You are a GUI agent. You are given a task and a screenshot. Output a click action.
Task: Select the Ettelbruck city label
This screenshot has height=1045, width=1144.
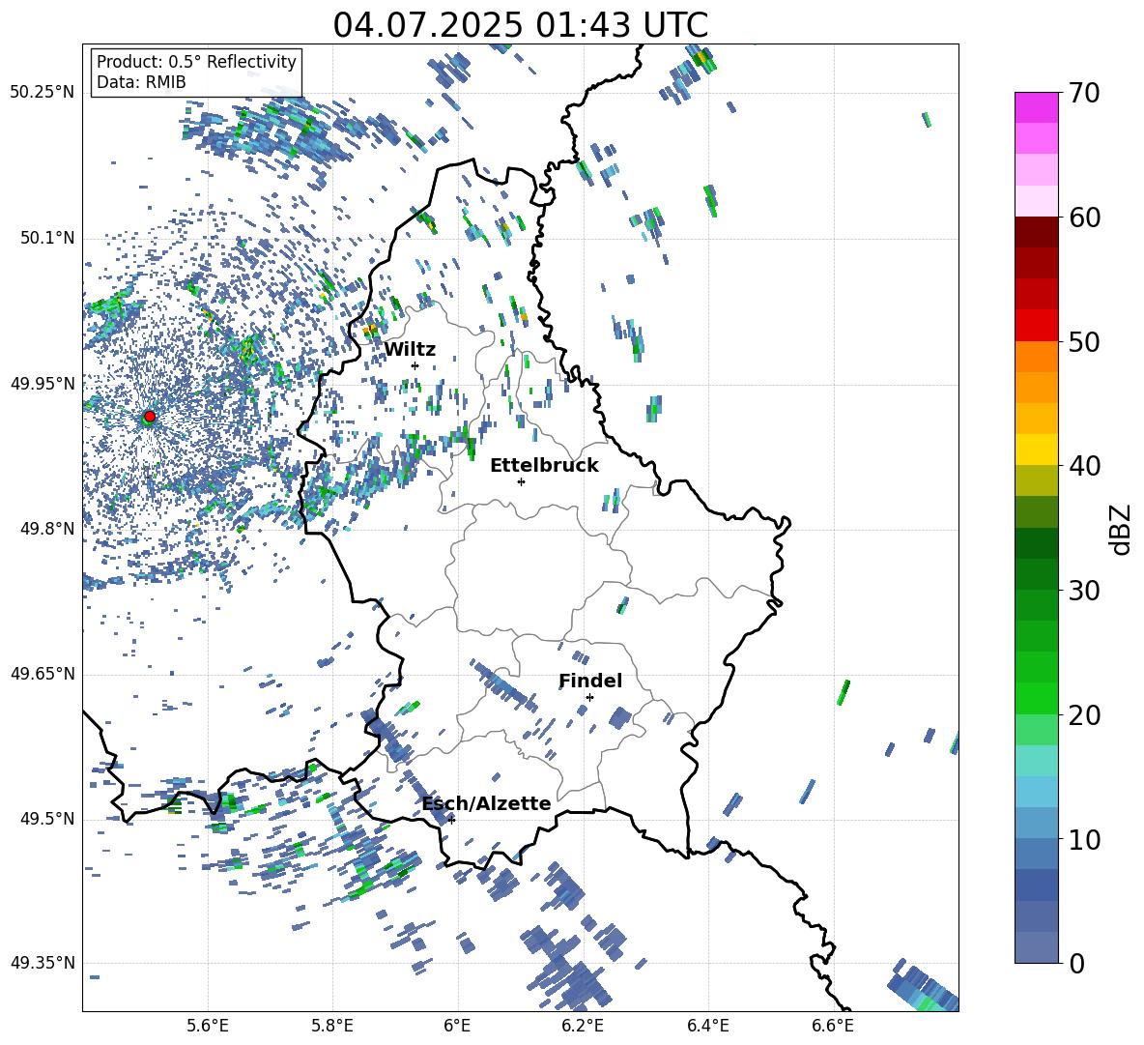click(x=544, y=466)
